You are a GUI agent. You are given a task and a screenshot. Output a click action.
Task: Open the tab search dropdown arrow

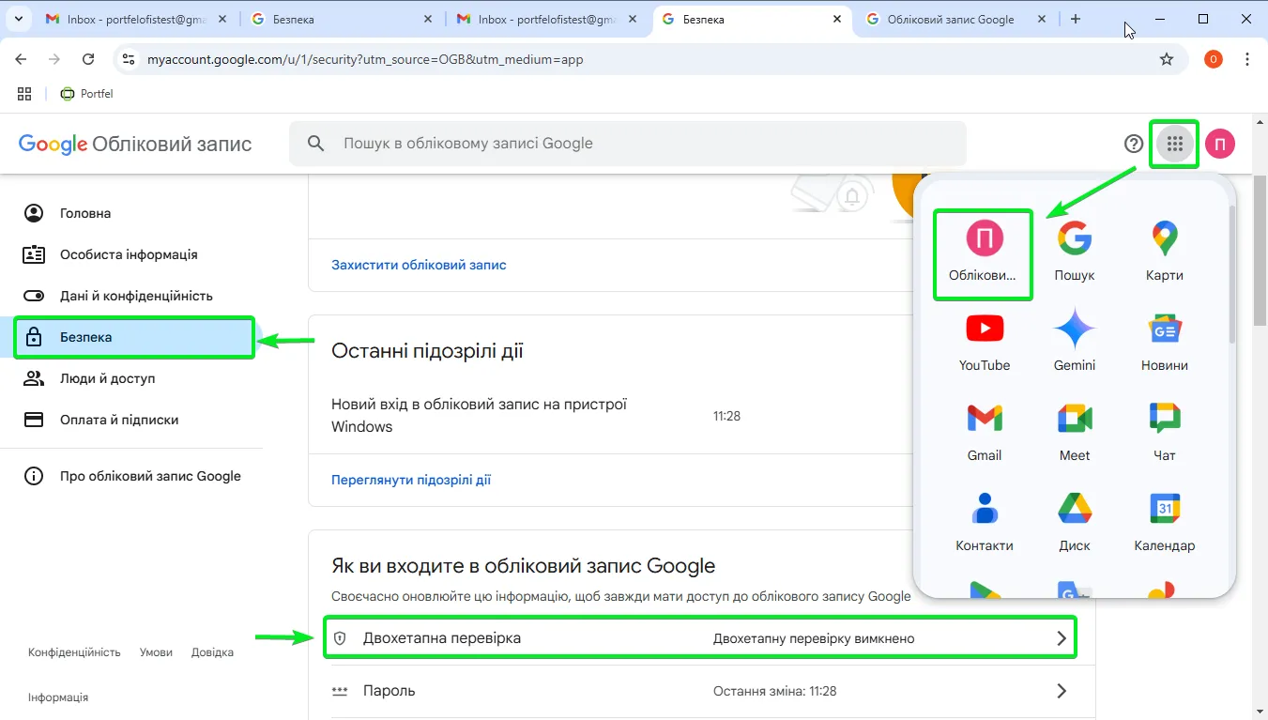pyautogui.click(x=18, y=19)
